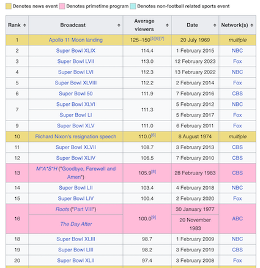Open Super Bowl LII link

[76, 188]
